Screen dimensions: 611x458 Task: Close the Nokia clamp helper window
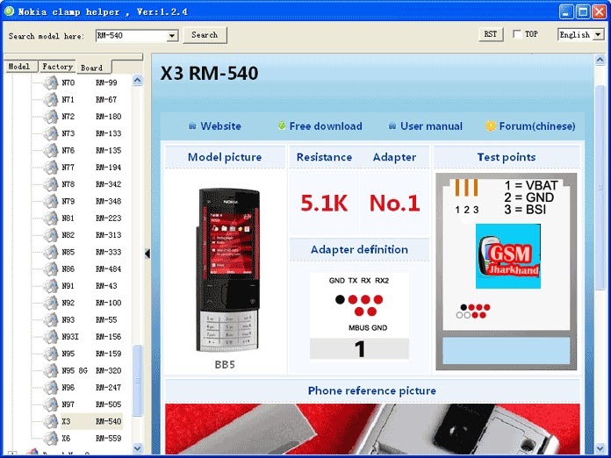tap(600, 11)
